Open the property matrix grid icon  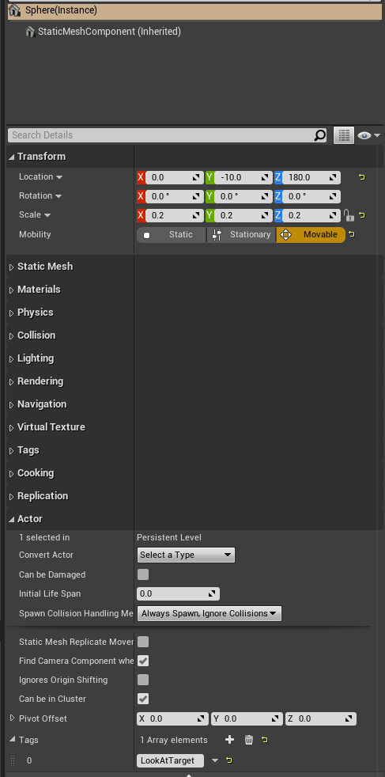click(344, 135)
